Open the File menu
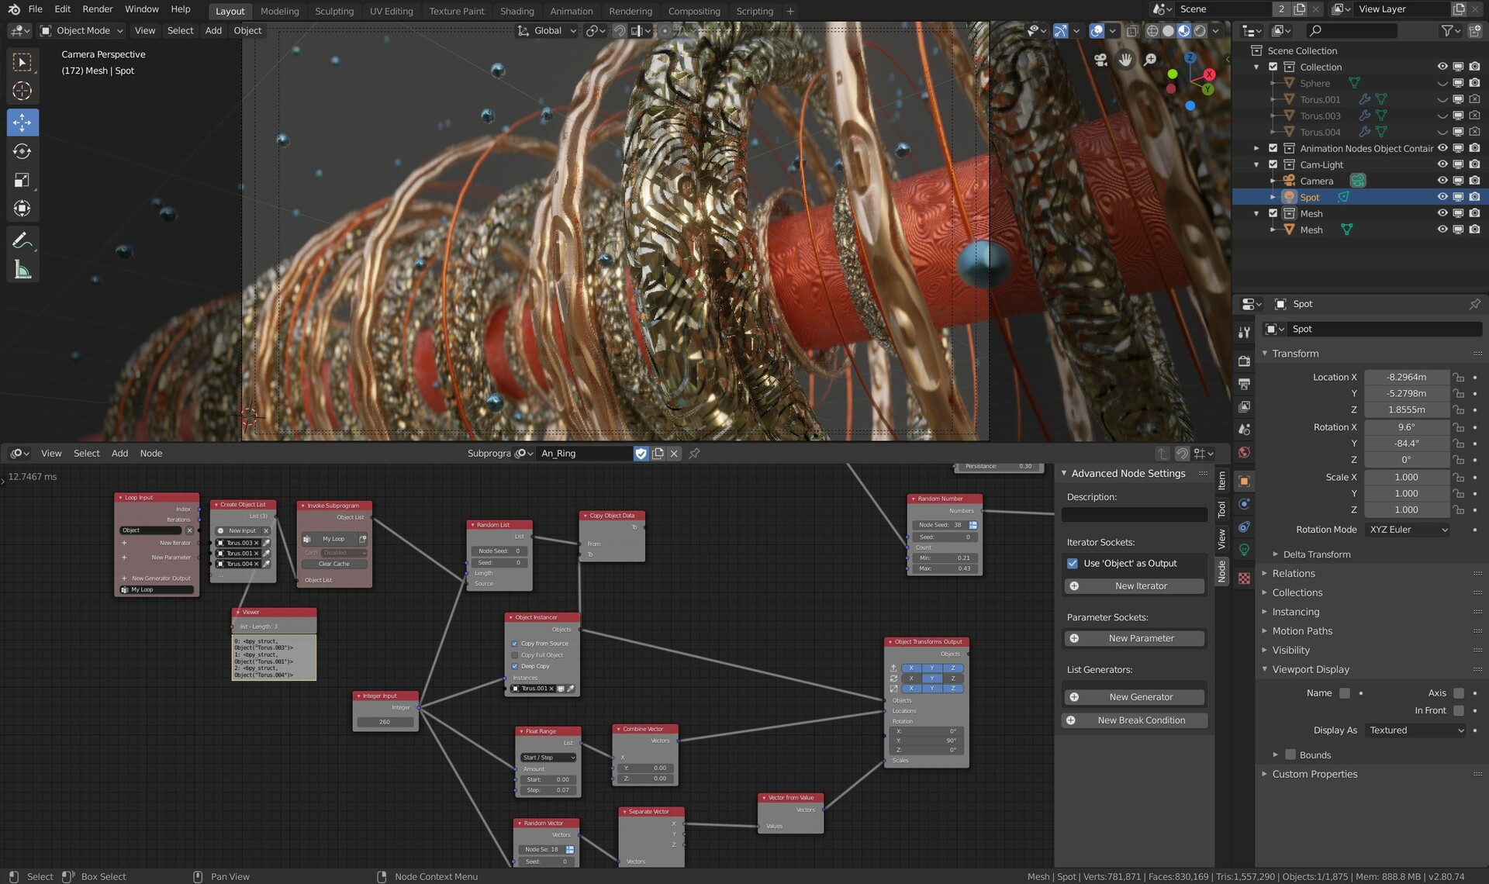This screenshot has width=1489, height=884. pyautogui.click(x=35, y=9)
